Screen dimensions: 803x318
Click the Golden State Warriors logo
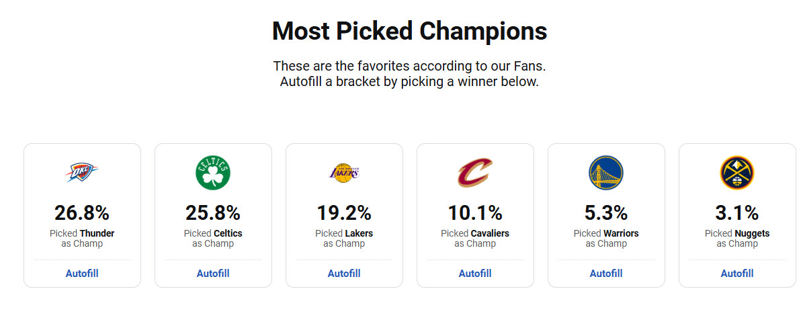606,173
